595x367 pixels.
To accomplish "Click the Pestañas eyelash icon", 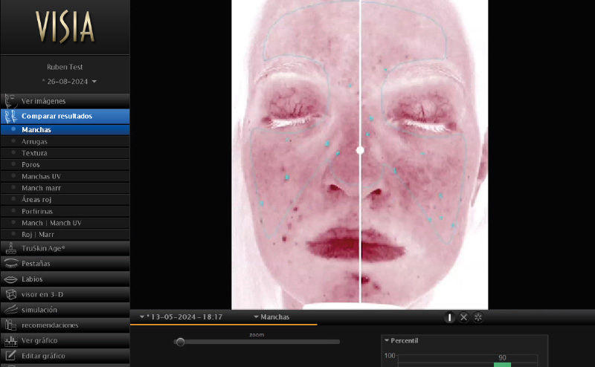I will click(10, 263).
